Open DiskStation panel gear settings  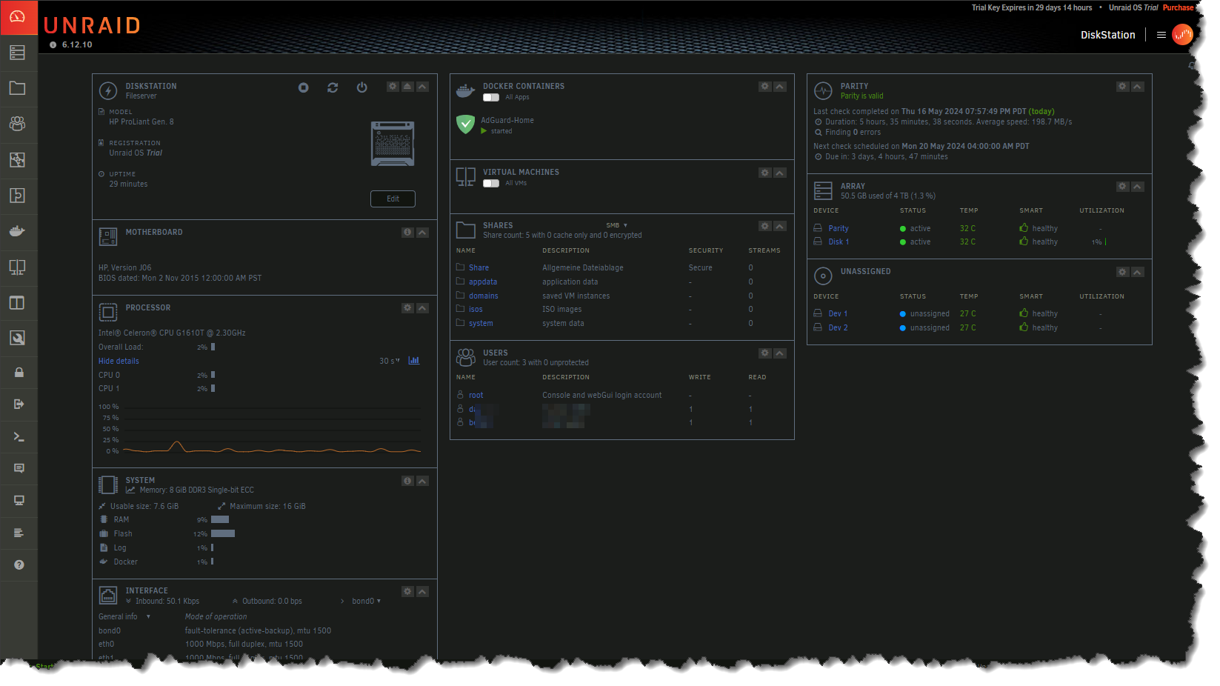coord(393,87)
